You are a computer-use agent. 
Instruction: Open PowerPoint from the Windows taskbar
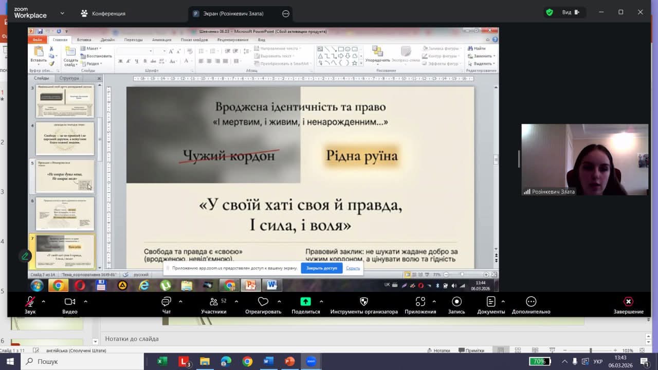tap(289, 361)
